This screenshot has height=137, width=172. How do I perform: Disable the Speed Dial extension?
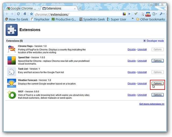coord(132,61)
